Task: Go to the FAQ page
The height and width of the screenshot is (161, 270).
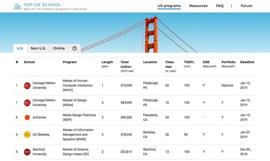Action: click(220, 6)
